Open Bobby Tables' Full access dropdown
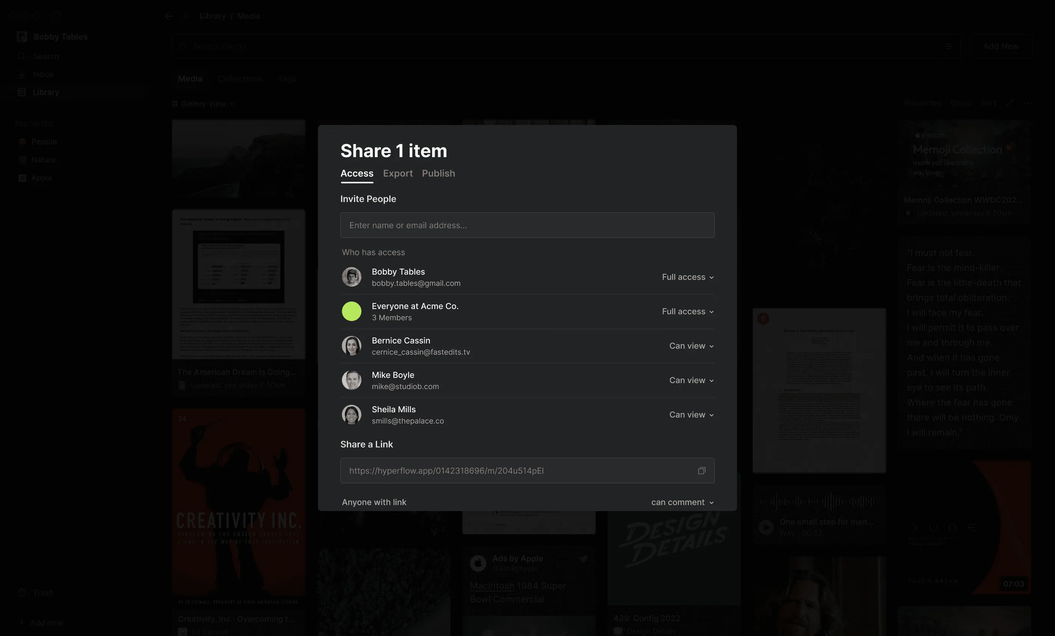This screenshot has height=636, width=1055. (688, 277)
